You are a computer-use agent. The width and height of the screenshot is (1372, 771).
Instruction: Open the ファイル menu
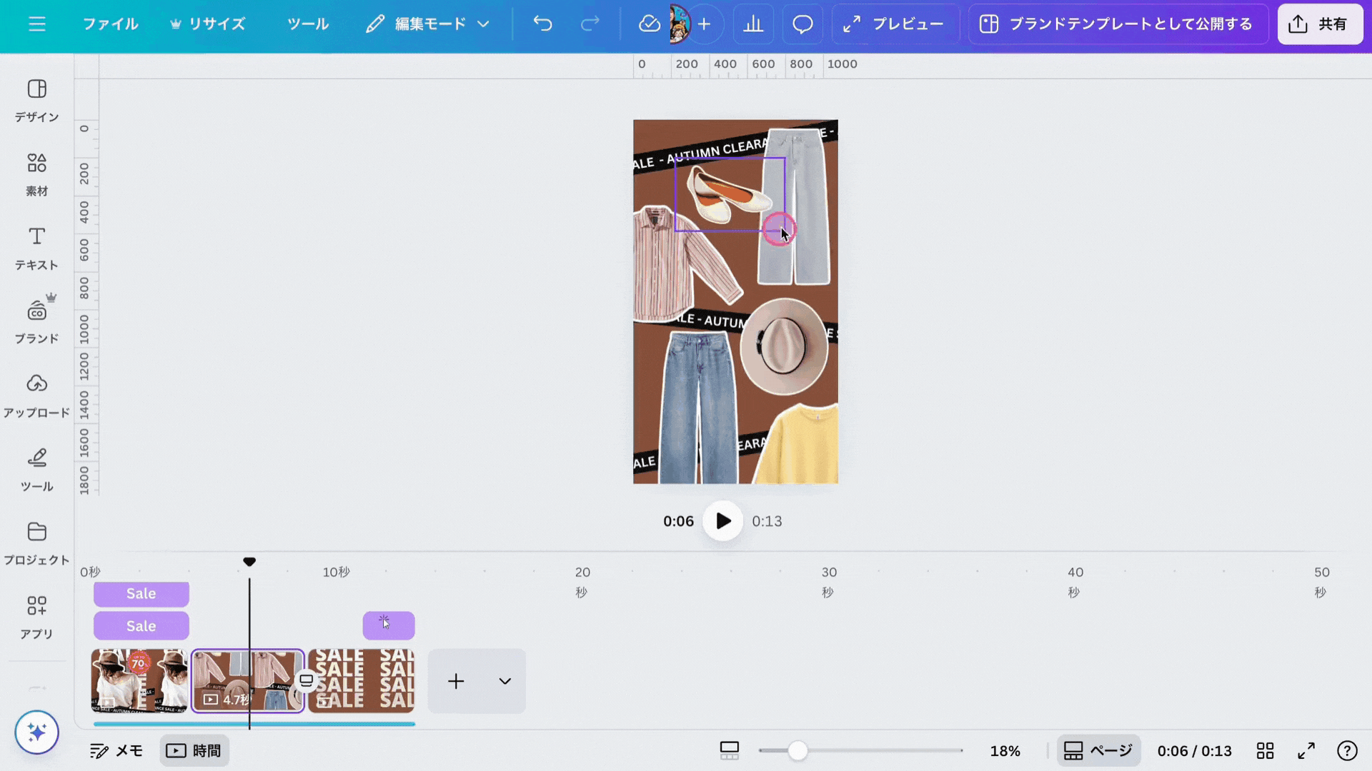[x=110, y=24]
